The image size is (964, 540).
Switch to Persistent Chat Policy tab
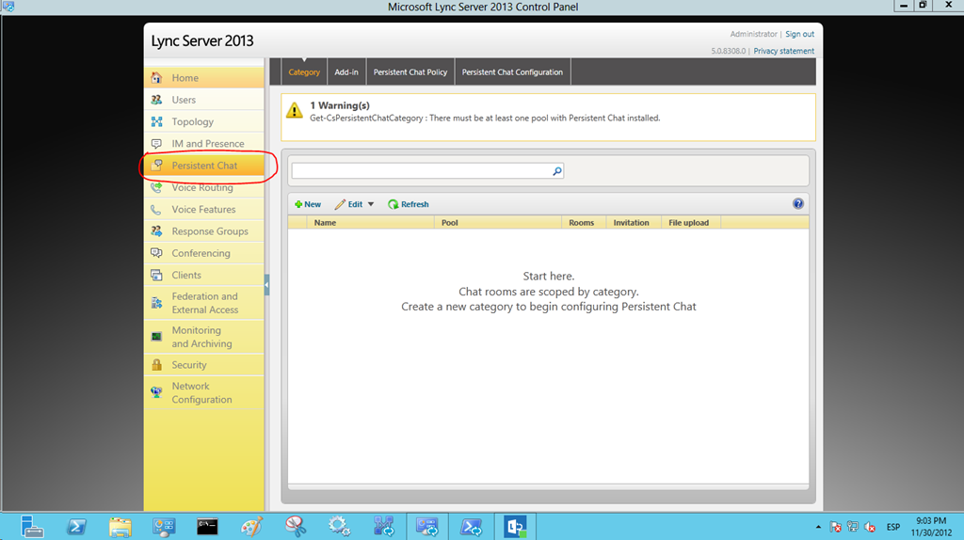tap(410, 72)
